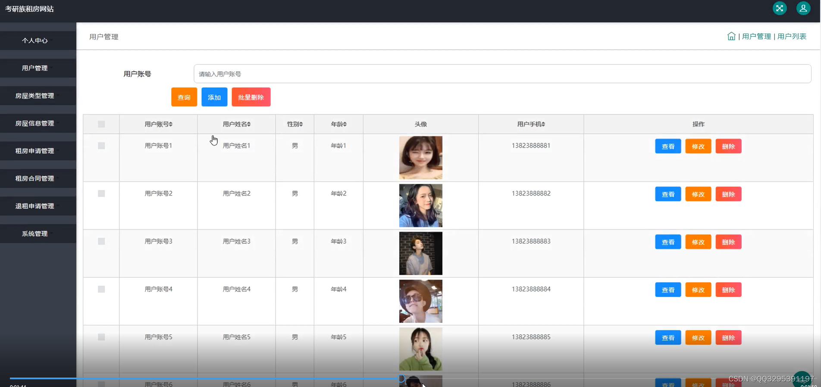Screen dimensions: 821x387
Task: Click 删除 for 用户账号3
Action: pyautogui.click(x=728, y=242)
